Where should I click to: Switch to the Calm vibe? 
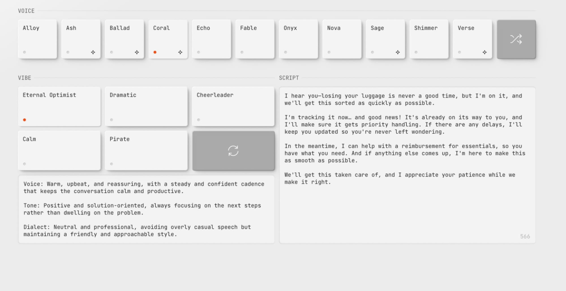tap(59, 150)
